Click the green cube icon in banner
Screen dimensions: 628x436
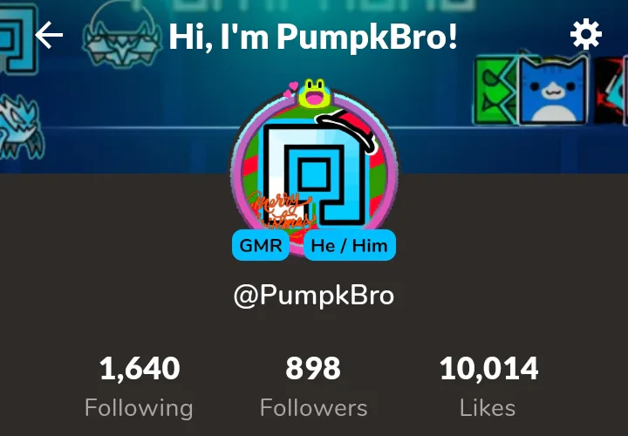(x=495, y=91)
